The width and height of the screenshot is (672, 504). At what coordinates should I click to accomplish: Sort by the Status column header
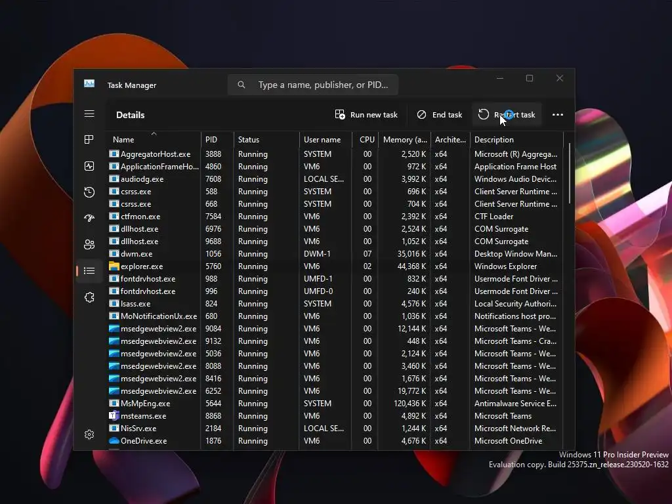pyautogui.click(x=266, y=139)
